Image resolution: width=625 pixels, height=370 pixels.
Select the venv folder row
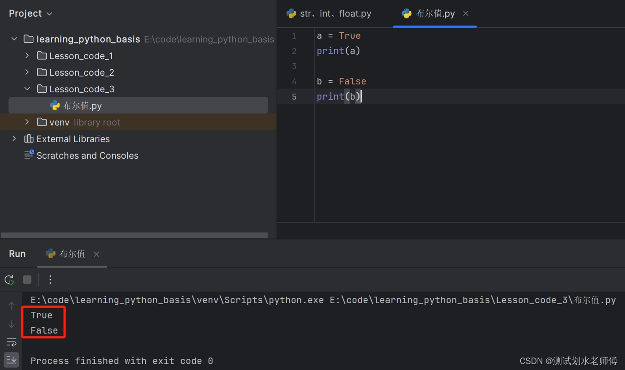(138, 122)
